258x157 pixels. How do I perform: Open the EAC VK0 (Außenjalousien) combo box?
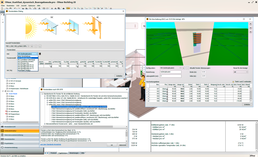28,54
